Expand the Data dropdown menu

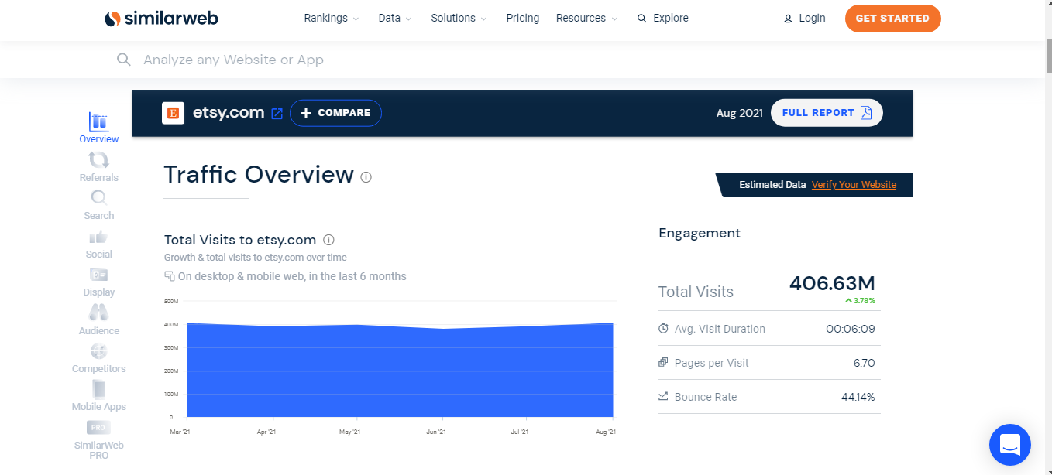(x=395, y=18)
